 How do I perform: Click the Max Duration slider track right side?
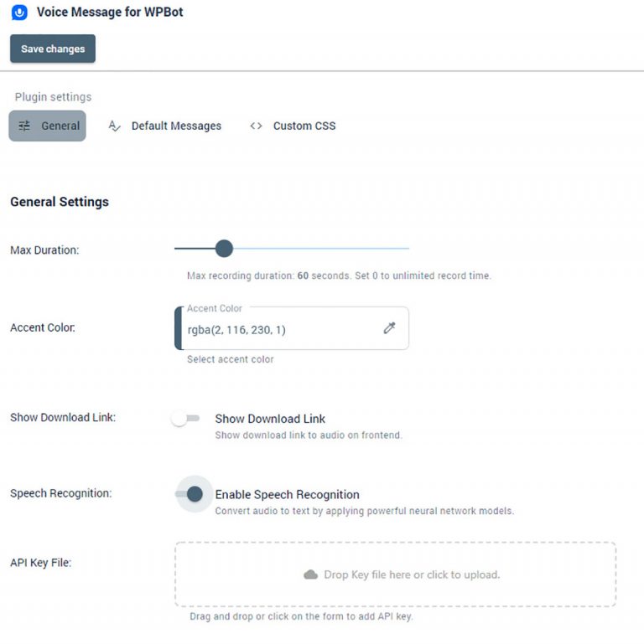[x=321, y=249]
